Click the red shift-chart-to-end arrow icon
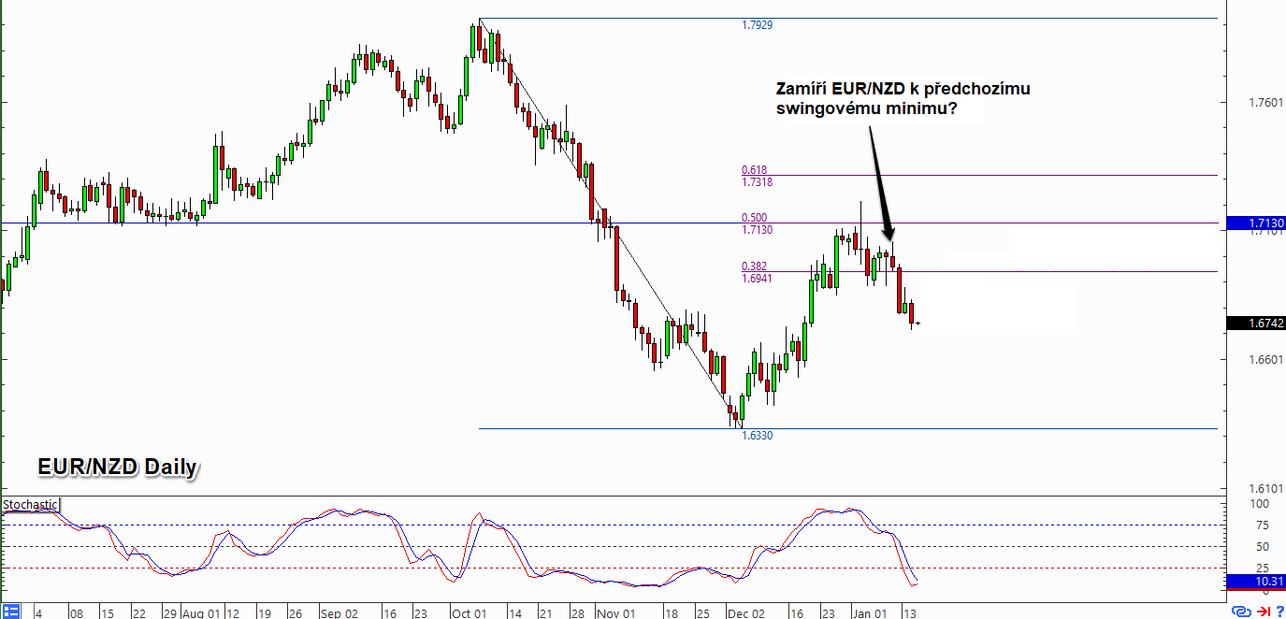 [1262, 612]
